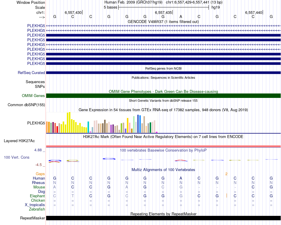Image resolution: width=281 pixels, height=225 pixels.
Task: Open the H3K27Ac Mark track title
Action: click(163, 137)
